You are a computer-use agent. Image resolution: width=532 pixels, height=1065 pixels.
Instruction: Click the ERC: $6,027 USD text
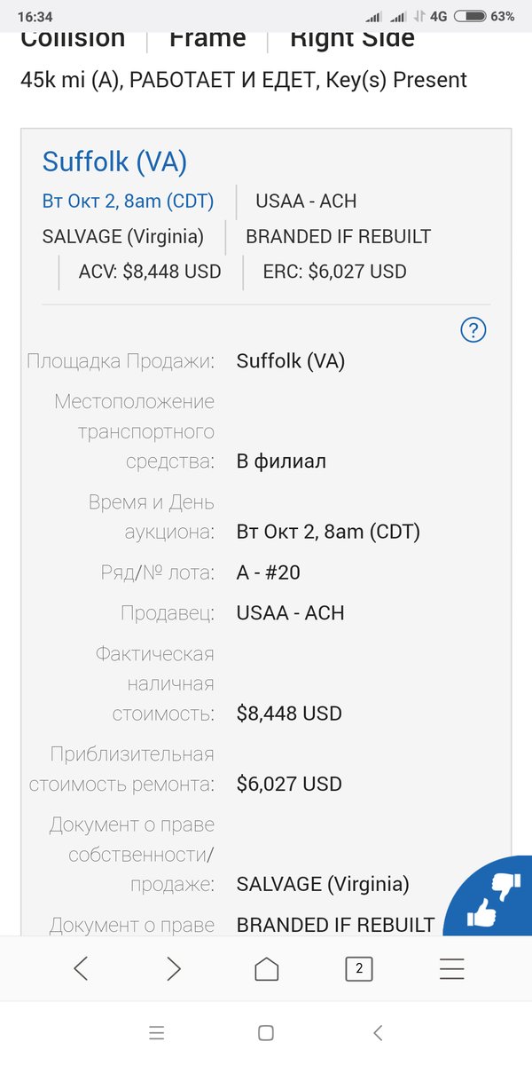click(334, 272)
